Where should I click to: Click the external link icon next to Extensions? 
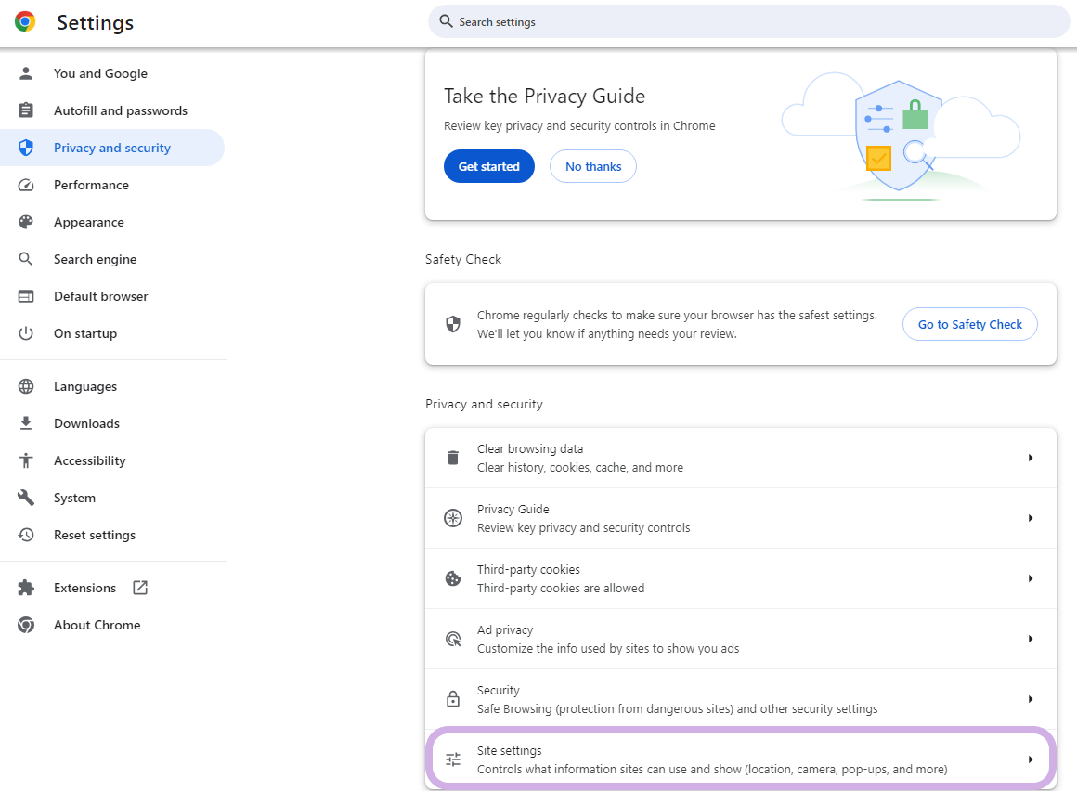[140, 588]
